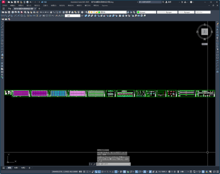Select the Circle draw tool
This screenshot has width=220, height=174.
(2, 41)
